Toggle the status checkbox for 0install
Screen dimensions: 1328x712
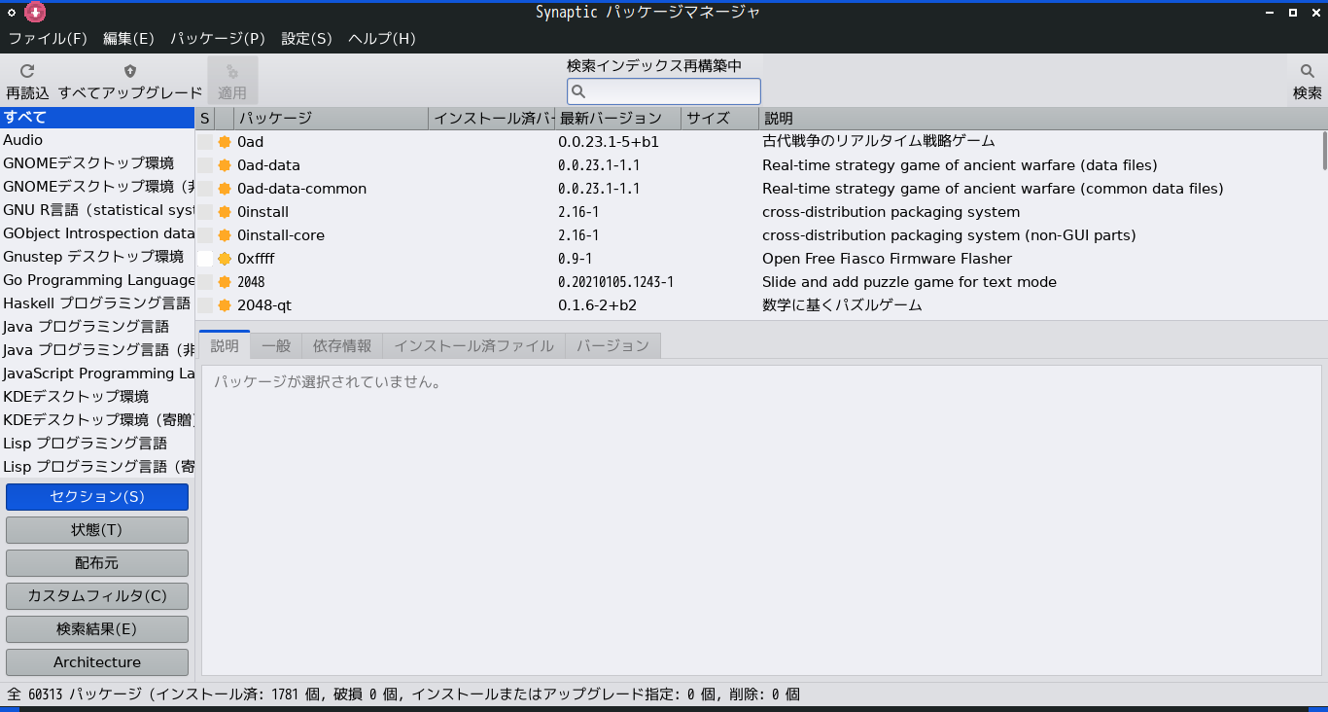[x=205, y=212]
